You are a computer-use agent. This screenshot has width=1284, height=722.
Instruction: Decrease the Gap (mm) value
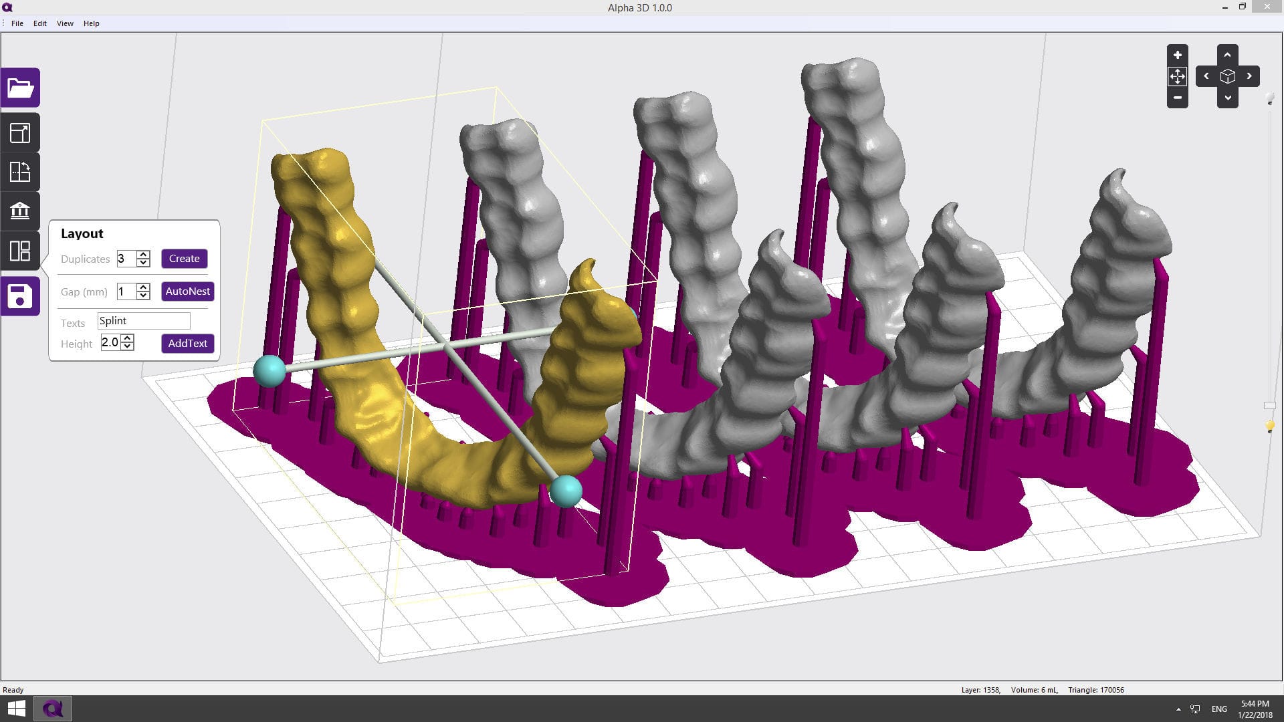click(x=142, y=295)
